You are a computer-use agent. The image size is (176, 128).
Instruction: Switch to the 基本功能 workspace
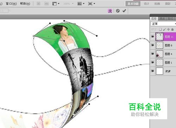133,4
